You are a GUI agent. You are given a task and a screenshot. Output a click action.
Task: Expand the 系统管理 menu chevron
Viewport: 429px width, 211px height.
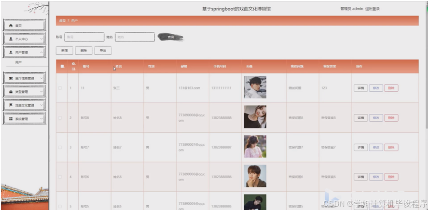(42, 119)
